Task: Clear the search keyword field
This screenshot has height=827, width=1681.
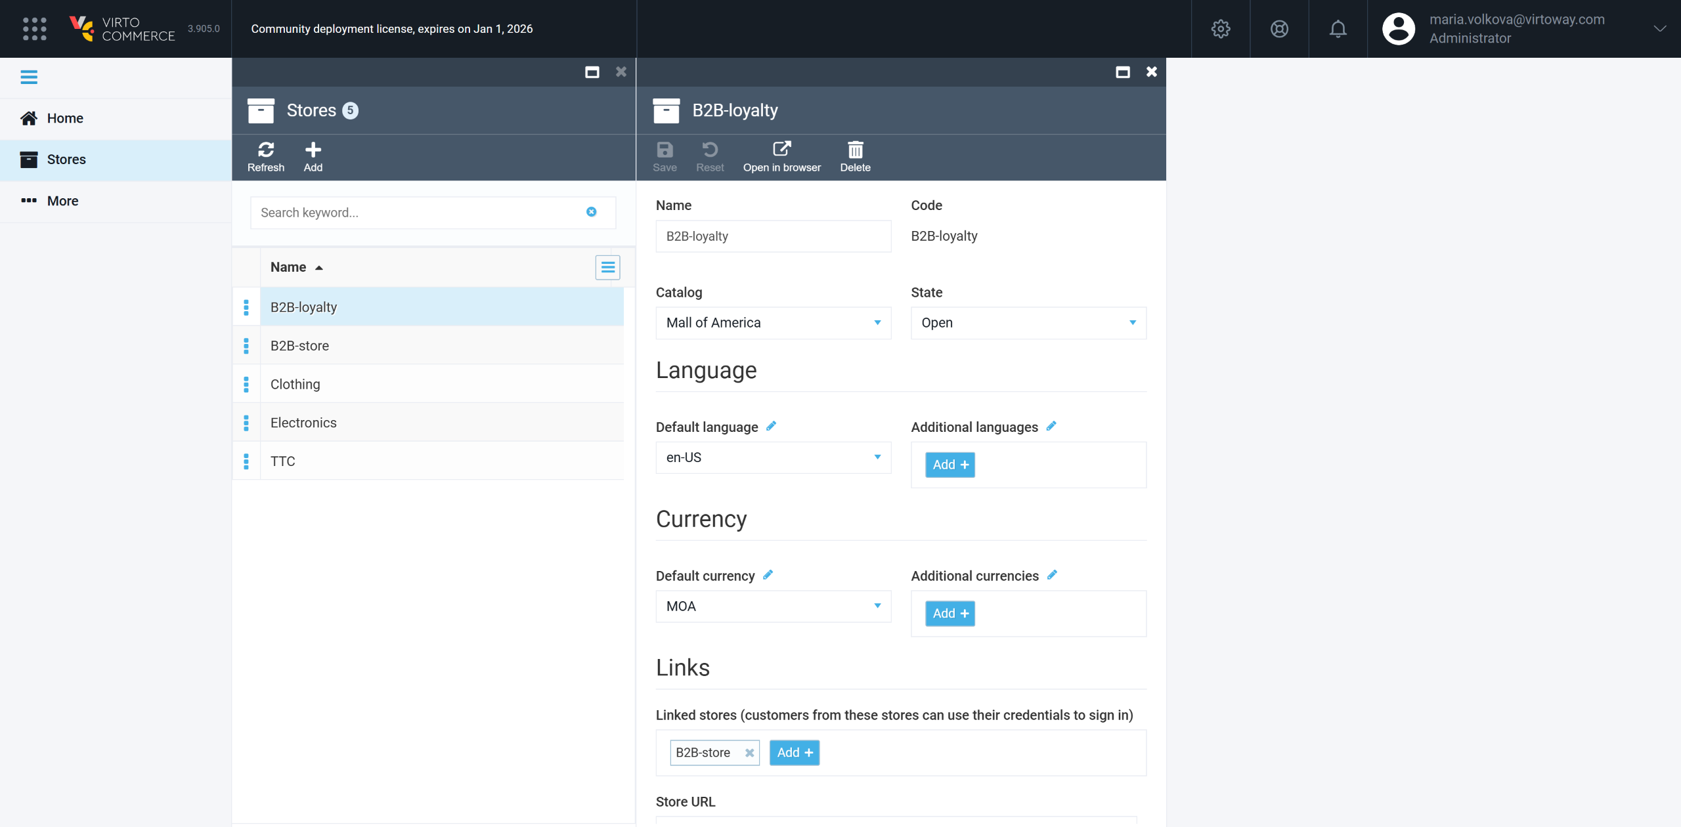Action: pos(591,212)
